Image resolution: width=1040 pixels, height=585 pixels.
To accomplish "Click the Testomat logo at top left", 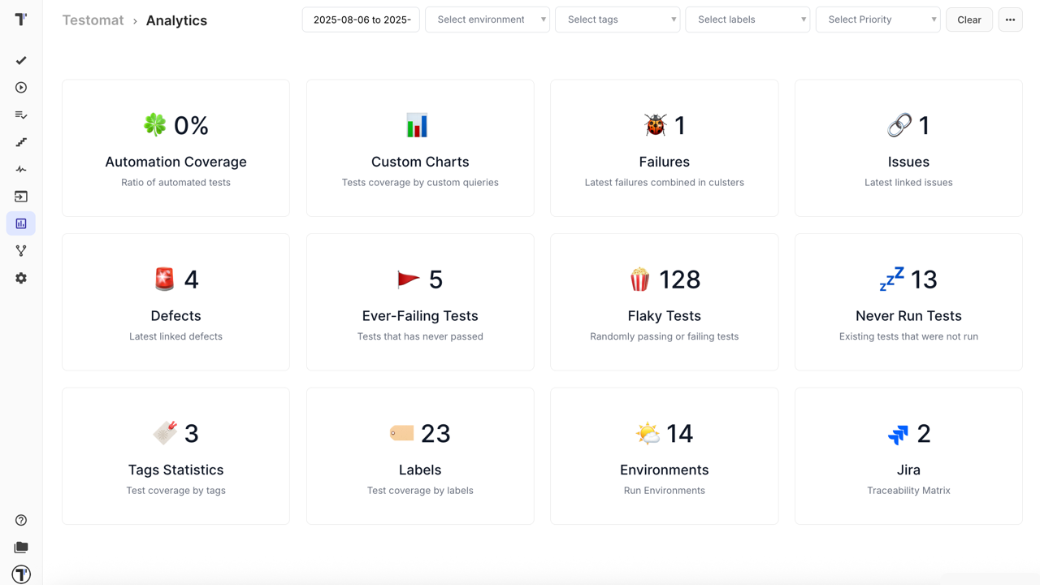I will [20, 19].
